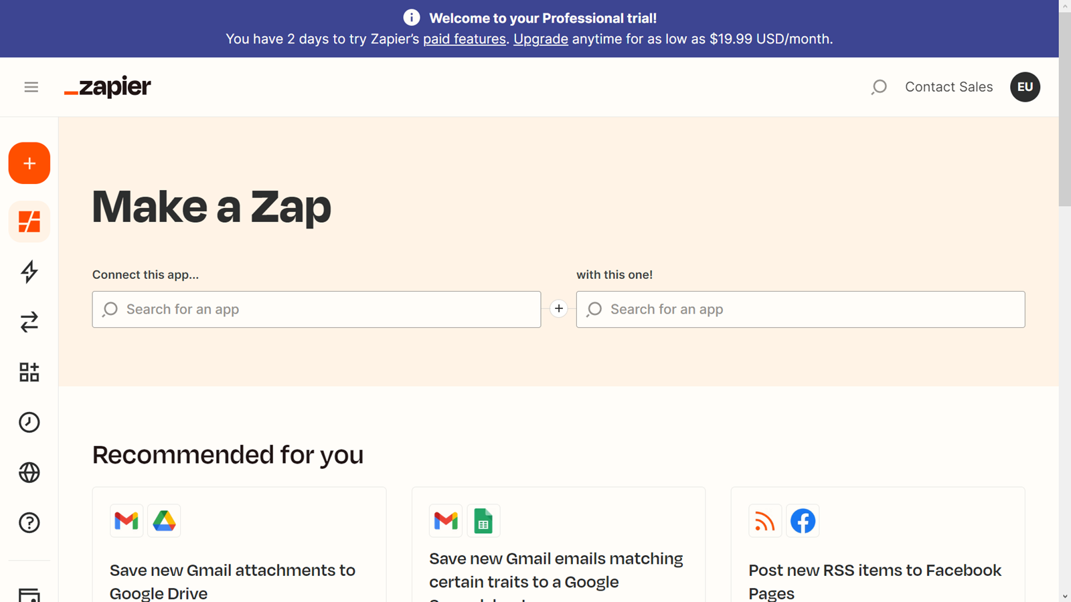The width and height of the screenshot is (1071, 602).
Task: Focus the first Search for an app field
Action: pyautogui.click(x=316, y=309)
